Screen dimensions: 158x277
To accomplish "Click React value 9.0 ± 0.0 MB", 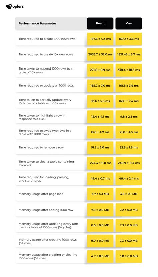I will [x=100, y=241].
